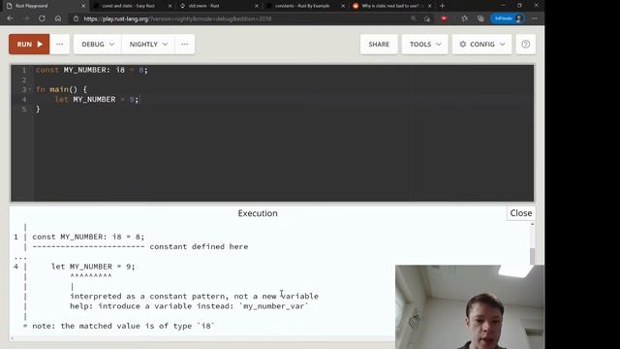Screen dimensions: 620x349
Task: Close the static mut tab
Action: [x=429, y=6]
